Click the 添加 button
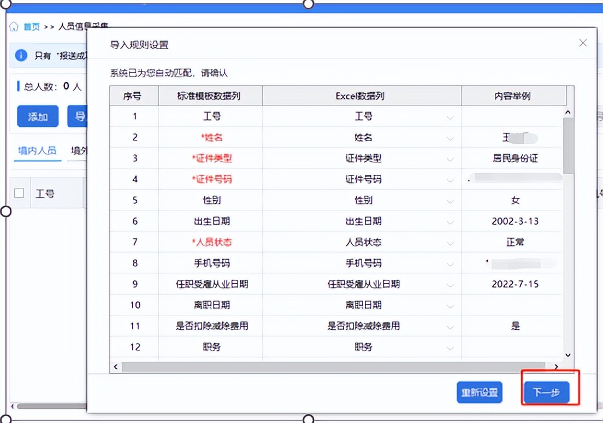Image resolution: width=603 pixels, height=423 pixels. (x=37, y=116)
